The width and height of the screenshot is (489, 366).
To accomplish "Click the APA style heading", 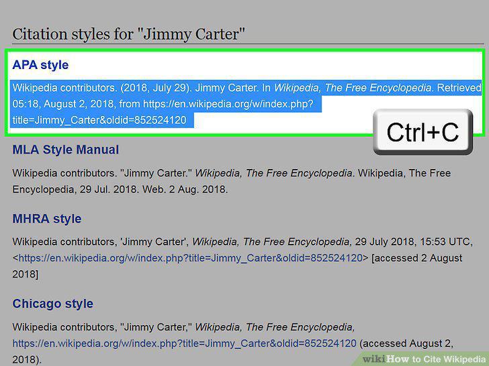I will pyautogui.click(x=40, y=65).
